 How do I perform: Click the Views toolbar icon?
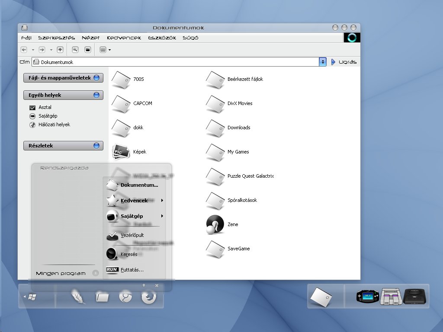pos(103,50)
